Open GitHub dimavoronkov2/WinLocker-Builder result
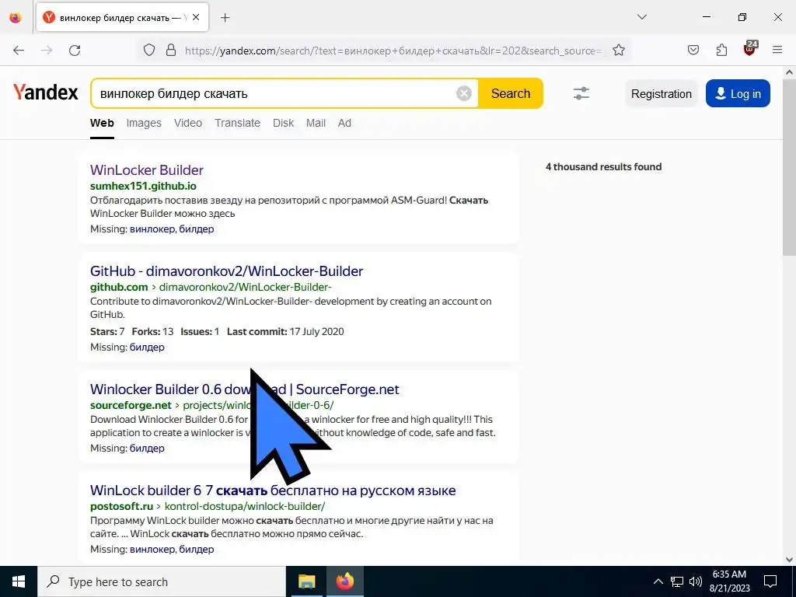 (x=226, y=271)
